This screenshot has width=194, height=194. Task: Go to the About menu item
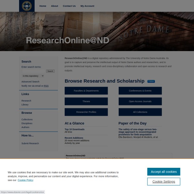click(54, 6)
